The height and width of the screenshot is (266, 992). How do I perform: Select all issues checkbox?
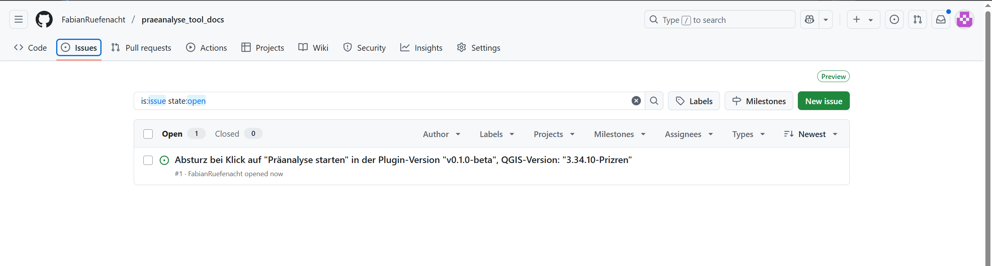148,134
